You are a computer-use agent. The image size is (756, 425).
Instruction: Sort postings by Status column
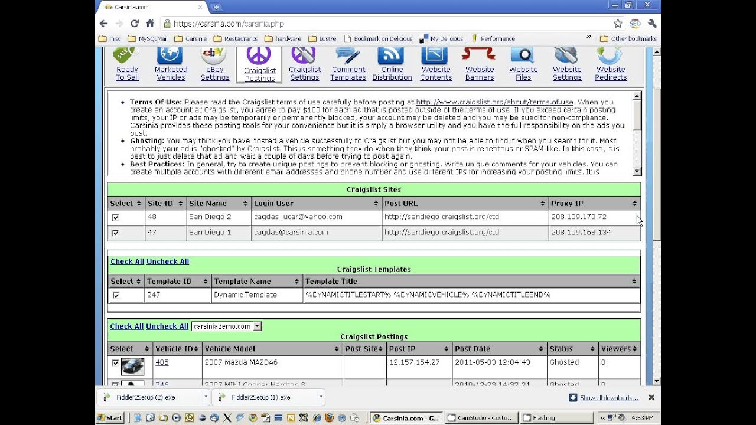pos(572,349)
